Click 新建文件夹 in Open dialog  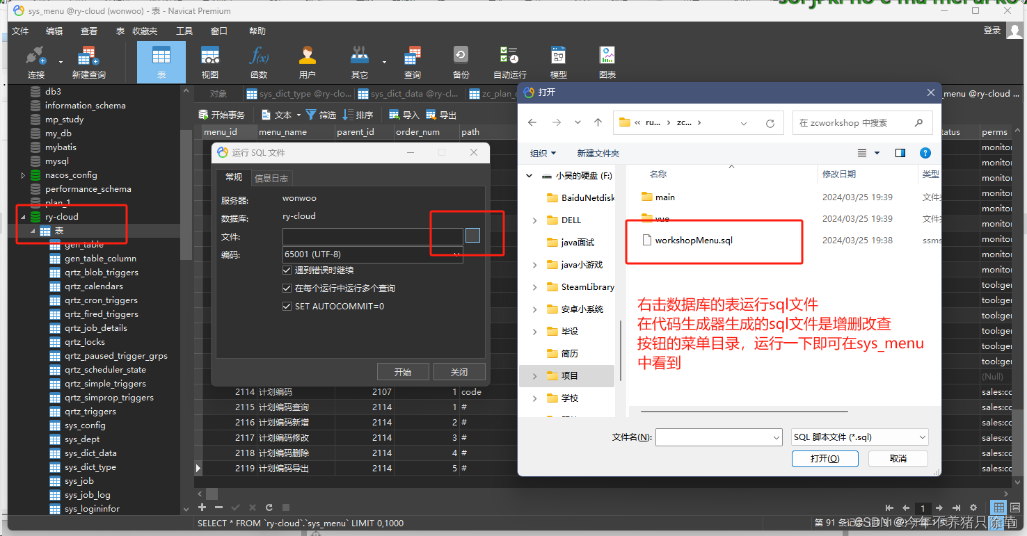click(598, 153)
